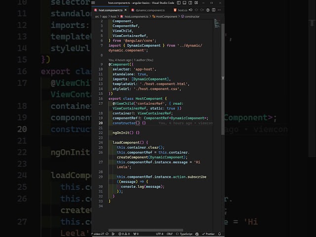Toggle bottom panel layout icon
Viewport: 316px width, 237px height.
(x=184, y=3)
